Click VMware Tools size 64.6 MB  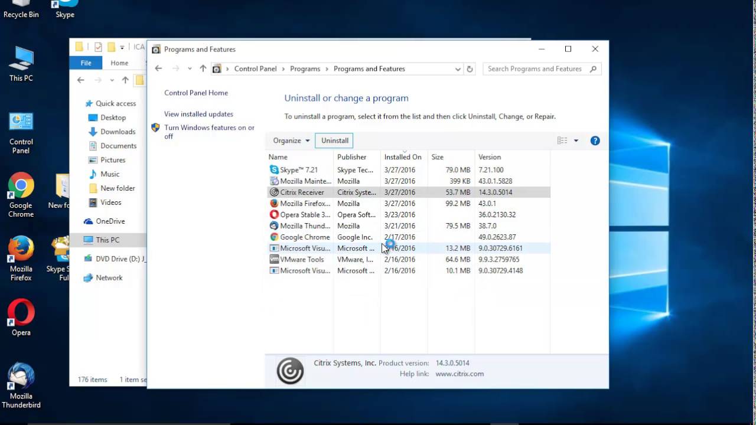458,260
